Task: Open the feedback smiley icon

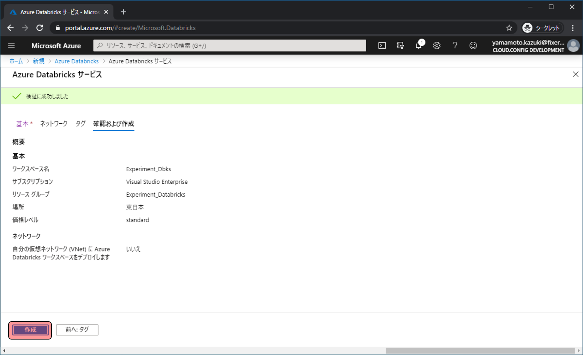Action: pyautogui.click(x=473, y=46)
